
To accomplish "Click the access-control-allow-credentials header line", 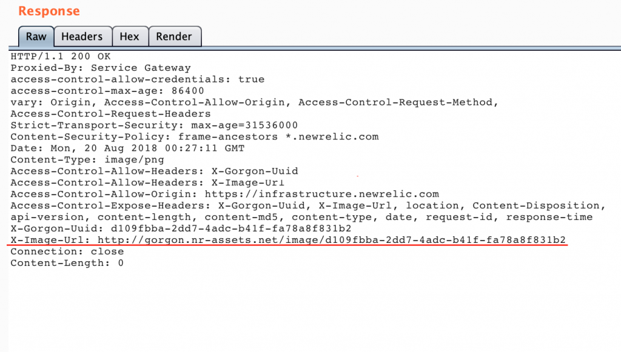I will tap(137, 79).
